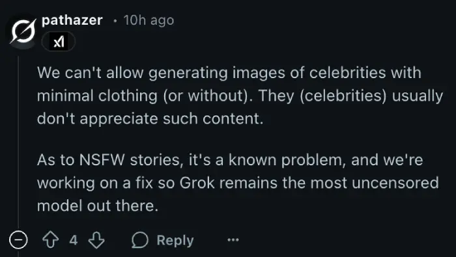The height and width of the screenshot is (257, 456).
Task: Click the vote score number 4
Action: tap(74, 240)
